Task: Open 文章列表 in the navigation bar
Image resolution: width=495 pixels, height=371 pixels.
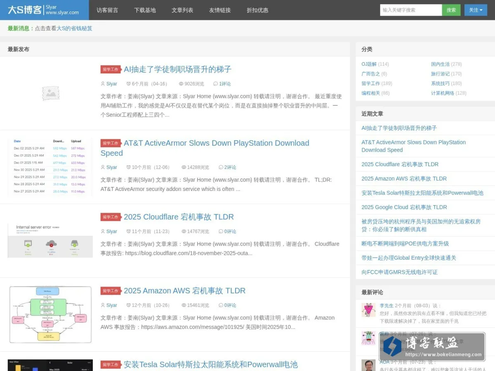Action: point(182,10)
